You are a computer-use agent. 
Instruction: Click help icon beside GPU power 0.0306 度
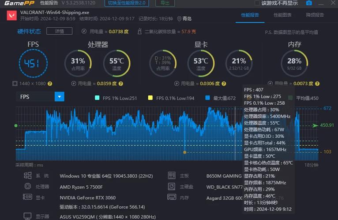tap(224, 84)
